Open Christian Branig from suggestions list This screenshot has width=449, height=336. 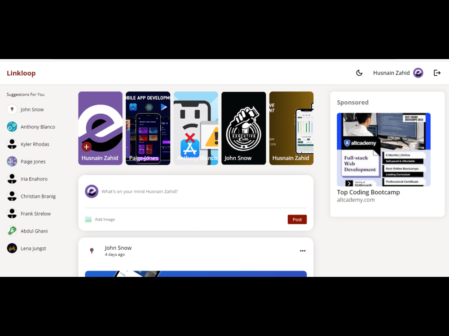(38, 196)
